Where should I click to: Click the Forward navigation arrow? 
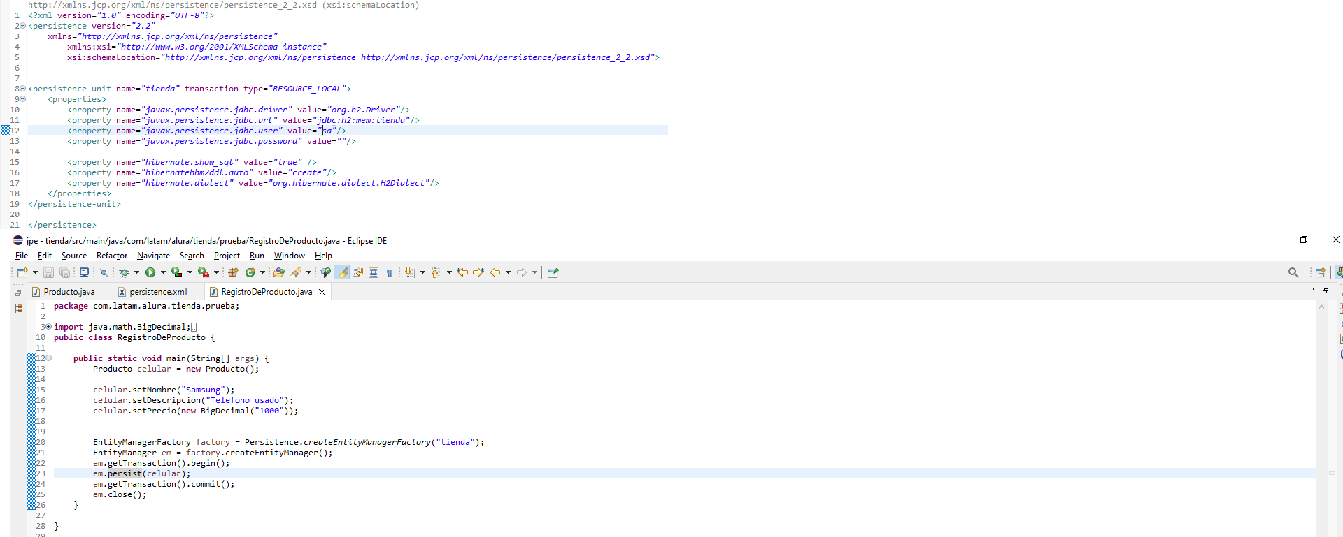pos(522,272)
